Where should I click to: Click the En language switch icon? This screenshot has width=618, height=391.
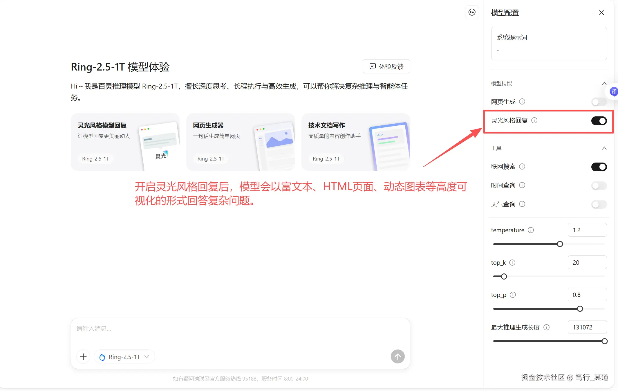(x=472, y=12)
